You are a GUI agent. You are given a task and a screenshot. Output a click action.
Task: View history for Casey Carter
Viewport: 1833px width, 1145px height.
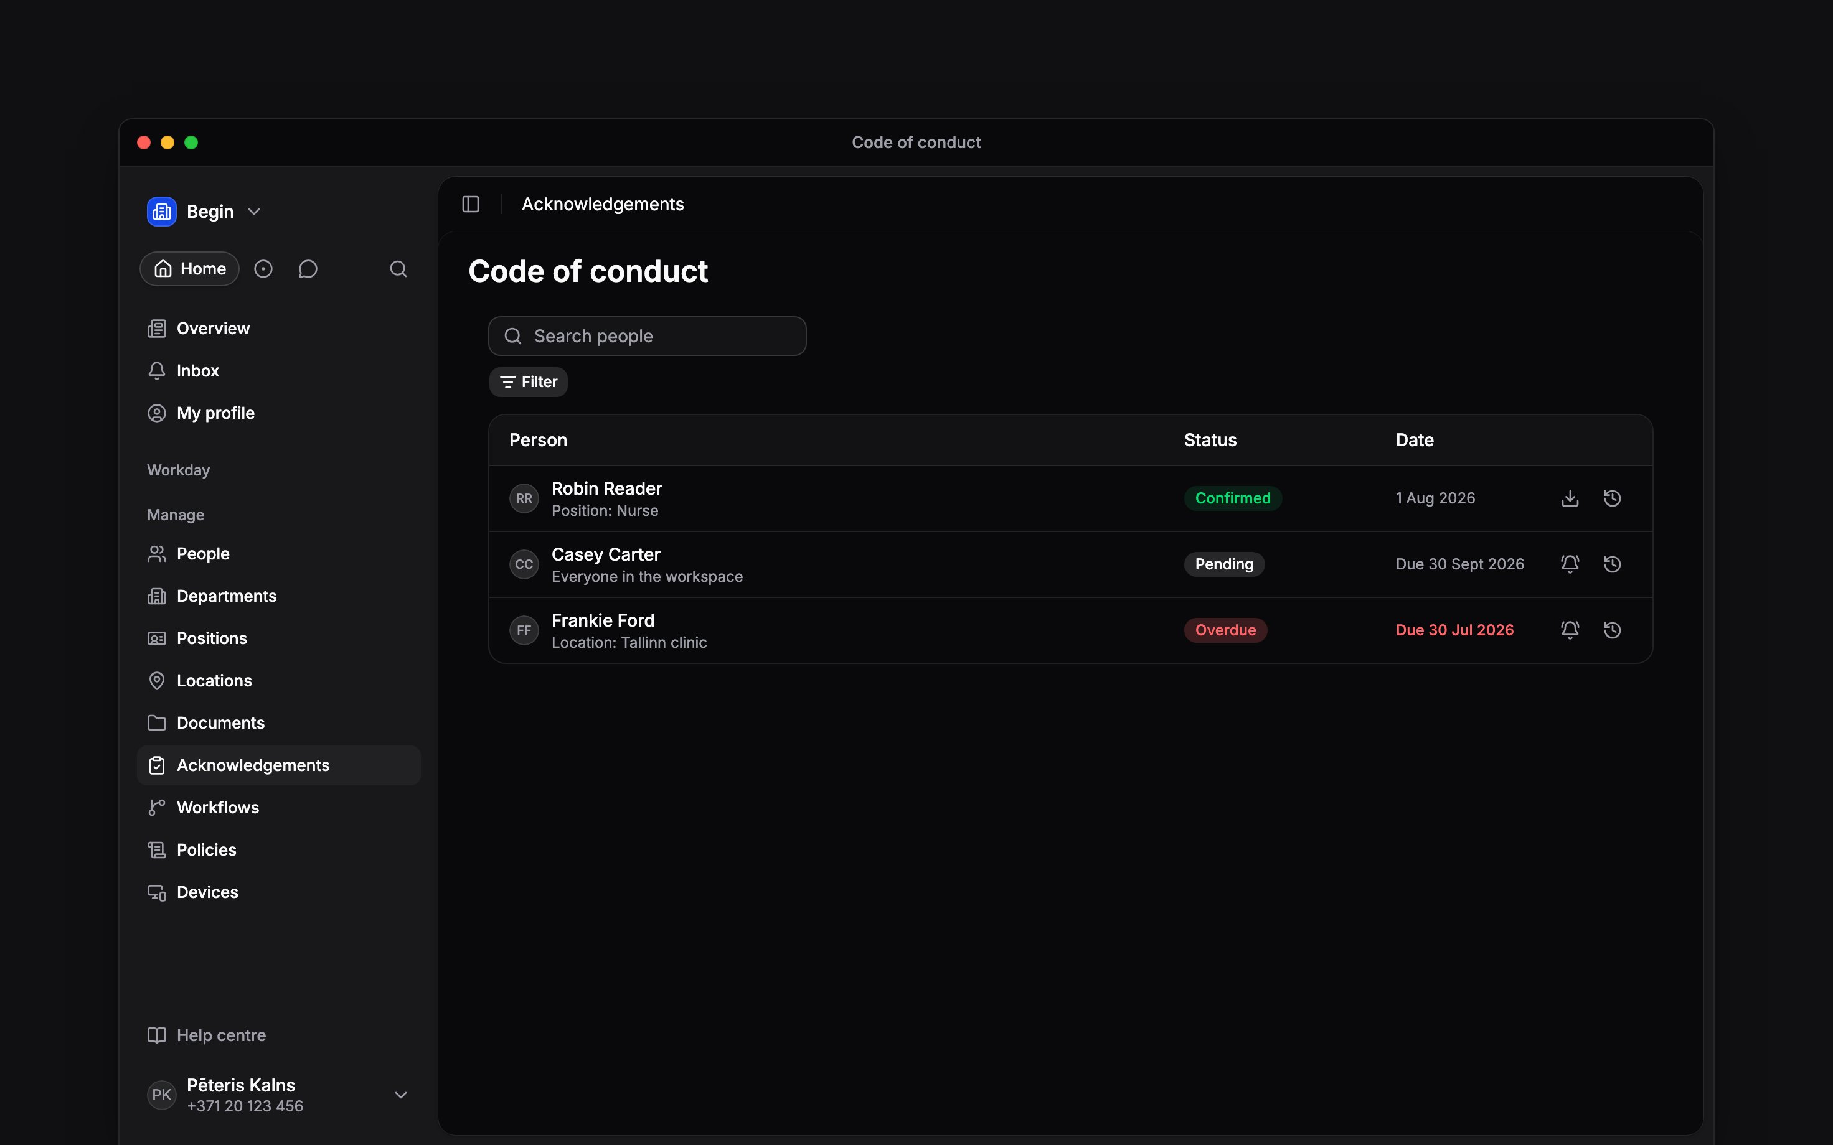coord(1613,564)
